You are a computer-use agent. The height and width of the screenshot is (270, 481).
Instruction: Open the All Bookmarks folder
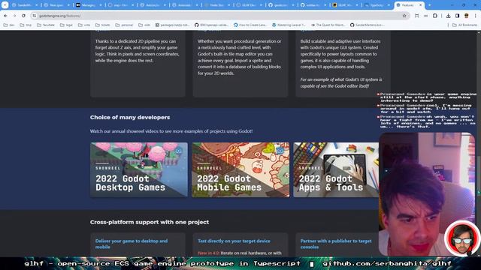coord(464,25)
